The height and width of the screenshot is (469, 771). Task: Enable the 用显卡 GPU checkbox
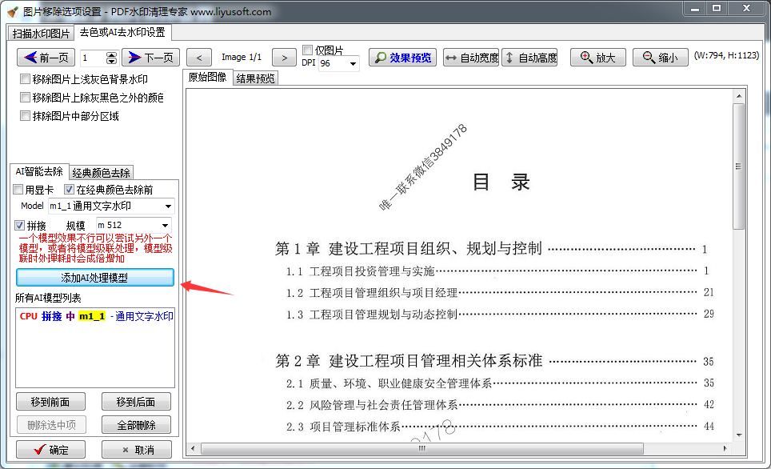17,189
